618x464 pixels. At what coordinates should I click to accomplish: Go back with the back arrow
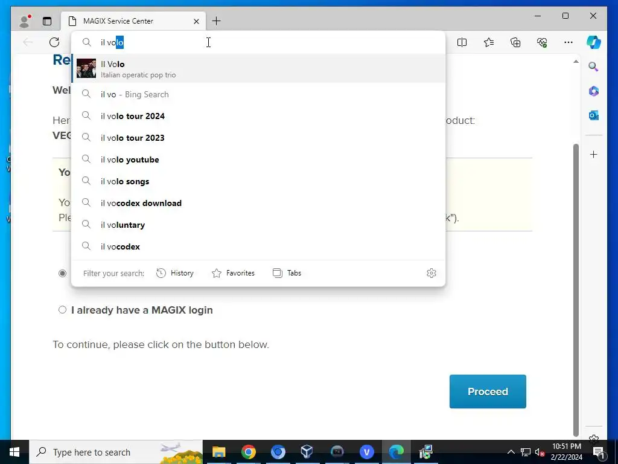[28, 42]
